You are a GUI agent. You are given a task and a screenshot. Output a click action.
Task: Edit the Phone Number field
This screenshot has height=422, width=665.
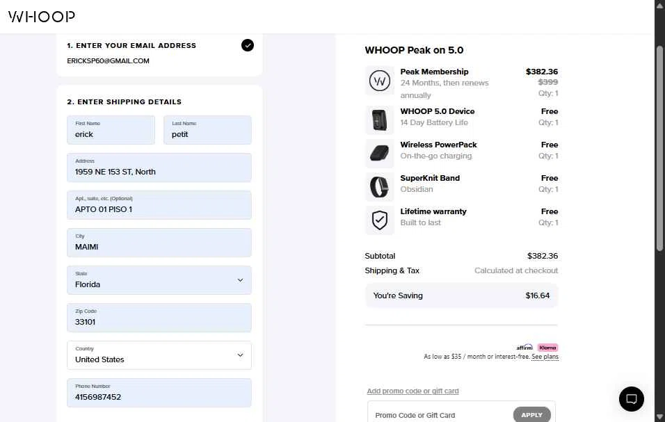coord(159,393)
